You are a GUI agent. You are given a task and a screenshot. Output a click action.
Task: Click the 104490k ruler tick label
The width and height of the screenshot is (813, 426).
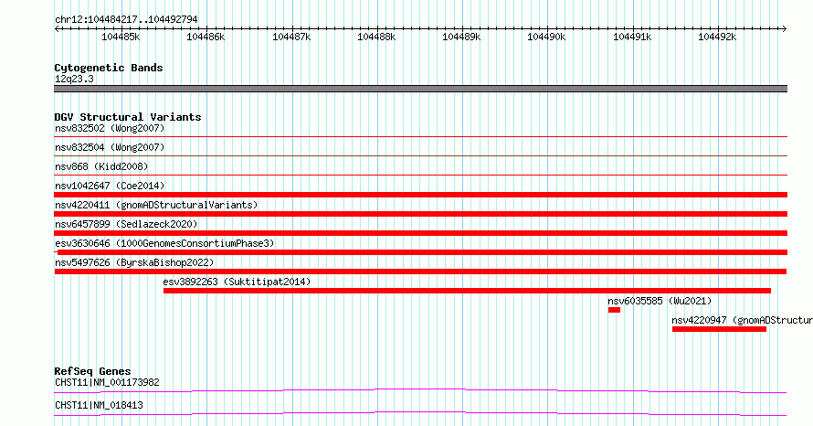546,37
